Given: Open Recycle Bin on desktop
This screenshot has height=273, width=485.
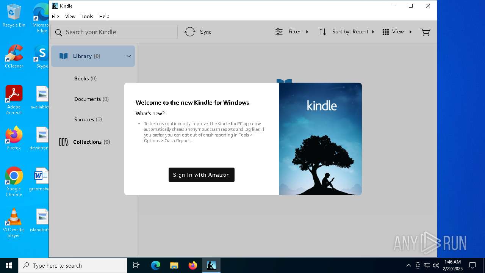Looking at the screenshot, I should pyautogui.click(x=14, y=16).
